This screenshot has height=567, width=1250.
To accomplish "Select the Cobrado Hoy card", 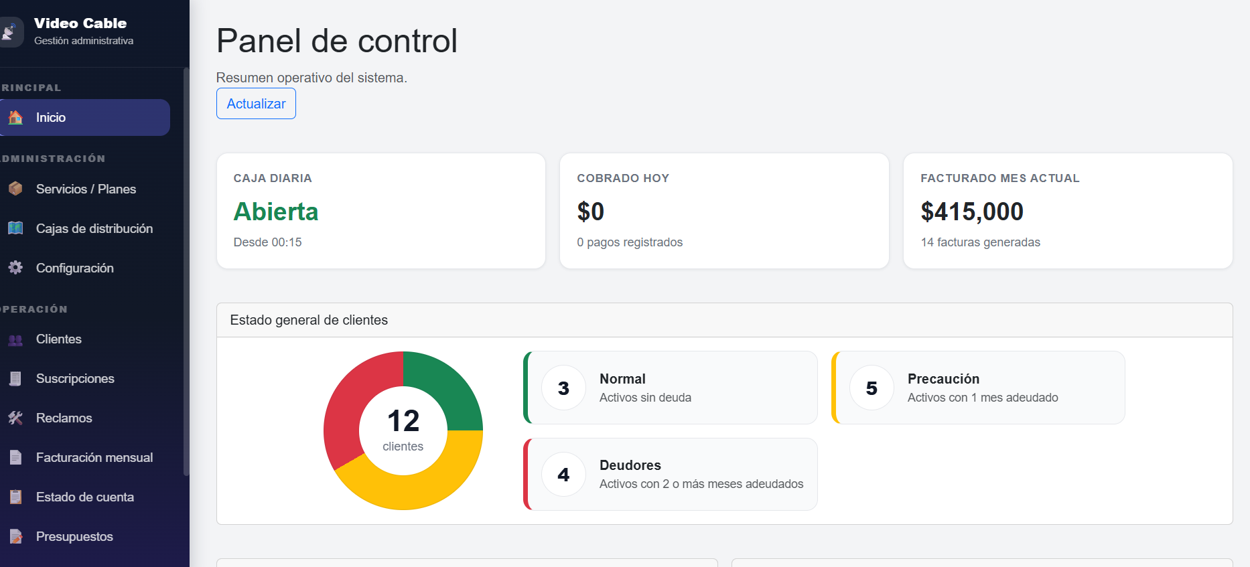I will click(x=724, y=211).
